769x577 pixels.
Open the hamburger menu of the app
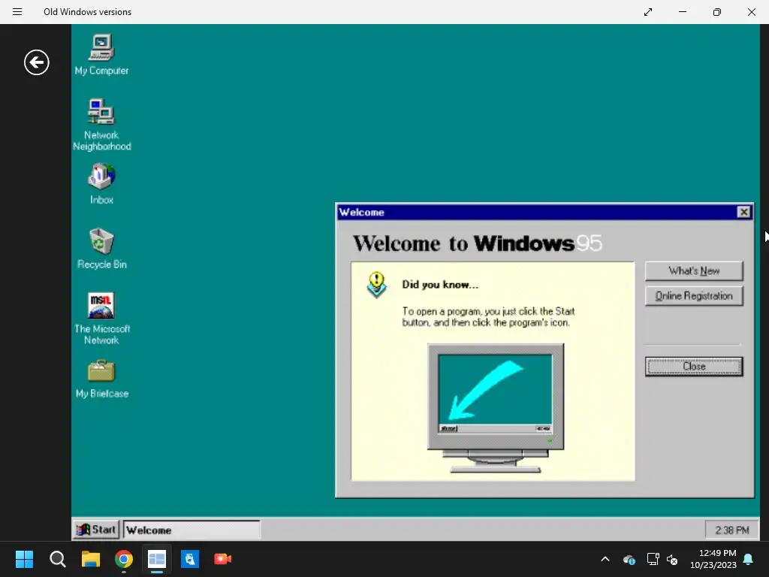(x=17, y=12)
